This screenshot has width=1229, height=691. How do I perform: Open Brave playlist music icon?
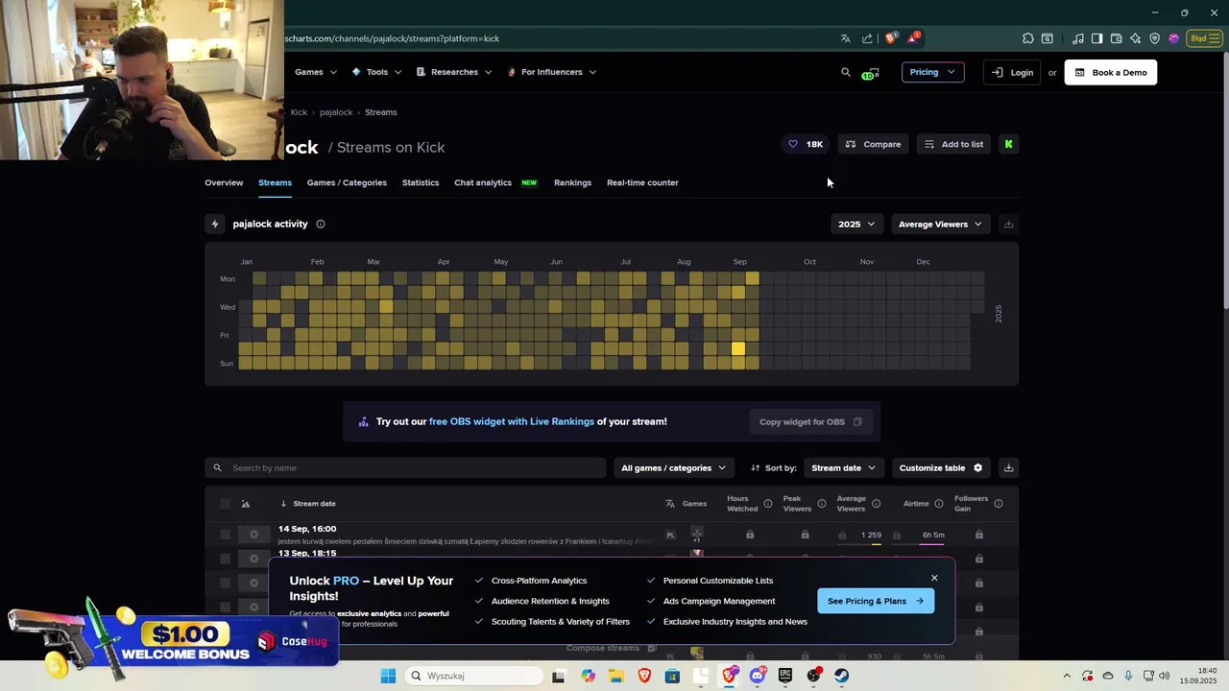click(x=1078, y=38)
